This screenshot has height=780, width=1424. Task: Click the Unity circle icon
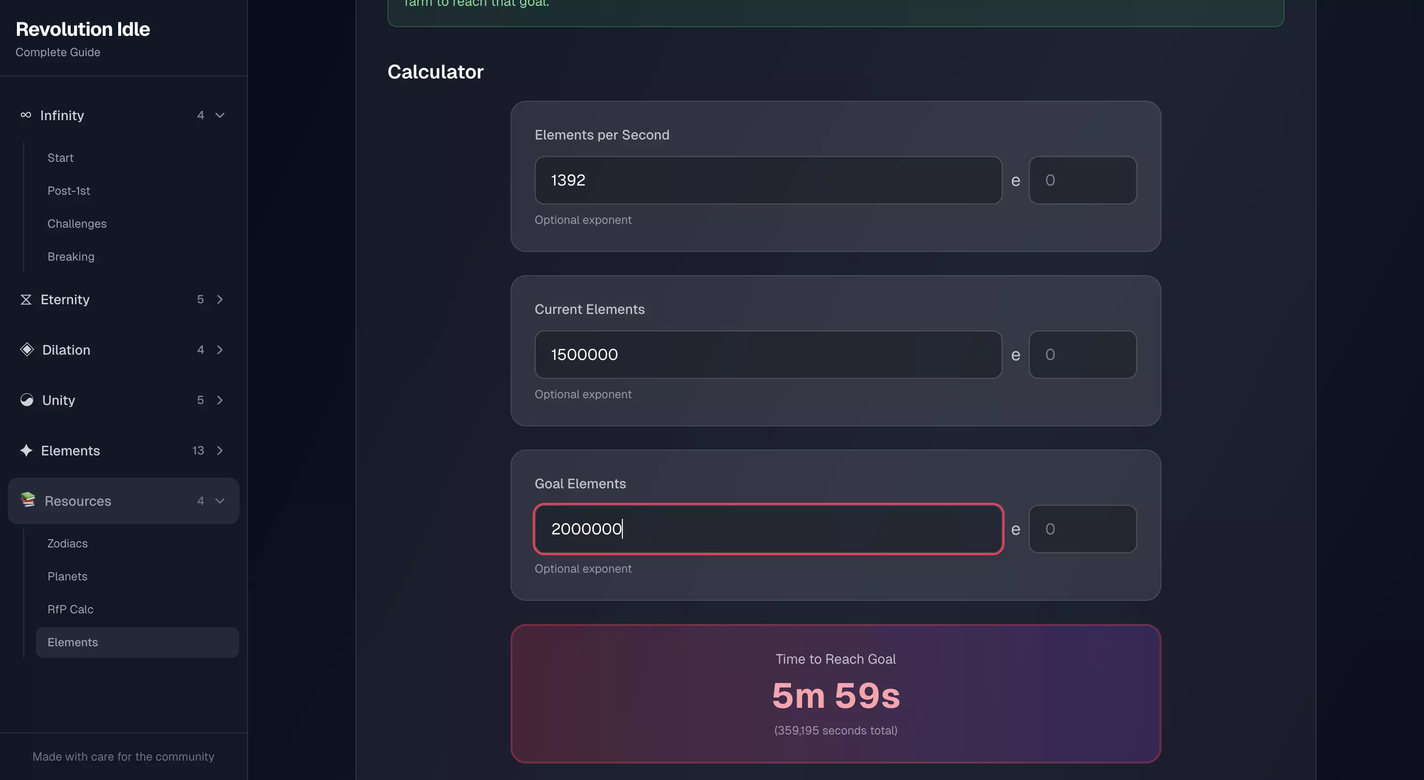[x=27, y=400]
